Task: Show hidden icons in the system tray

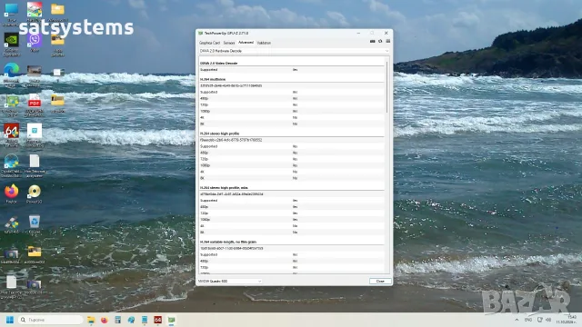Action: tap(517, 320)
